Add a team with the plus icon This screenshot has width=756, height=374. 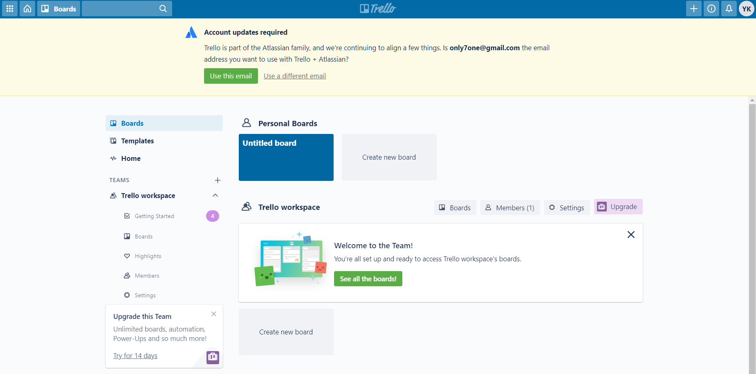coord(218,180)
